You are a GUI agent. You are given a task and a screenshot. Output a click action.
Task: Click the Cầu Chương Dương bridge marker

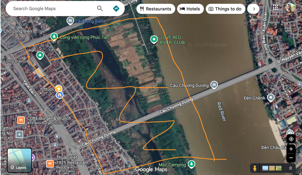coord(214,85)
